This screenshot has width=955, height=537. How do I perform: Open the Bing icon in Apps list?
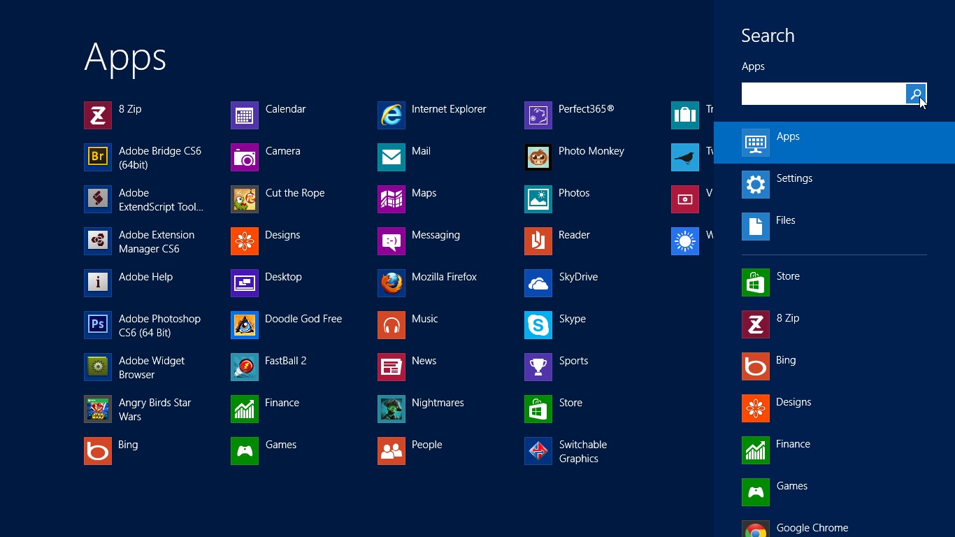click(98, 451)
